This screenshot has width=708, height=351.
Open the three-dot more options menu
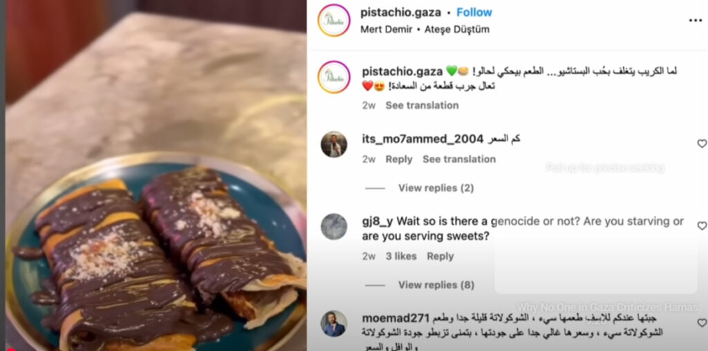point(695,20)
